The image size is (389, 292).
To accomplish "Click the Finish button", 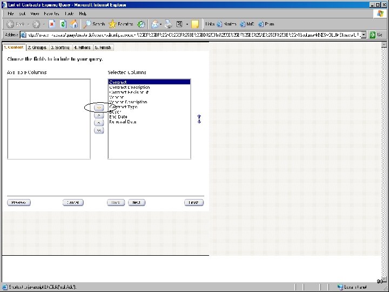I will click(x=194, y=203).
